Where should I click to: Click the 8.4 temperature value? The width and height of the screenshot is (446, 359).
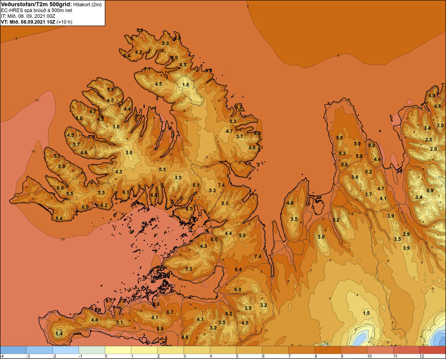[x=238, y=269]
